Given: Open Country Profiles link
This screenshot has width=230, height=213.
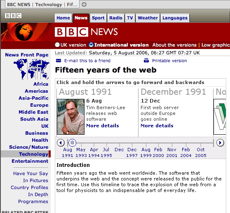Looking at the screenshot, I should click(x=30, y=187).
